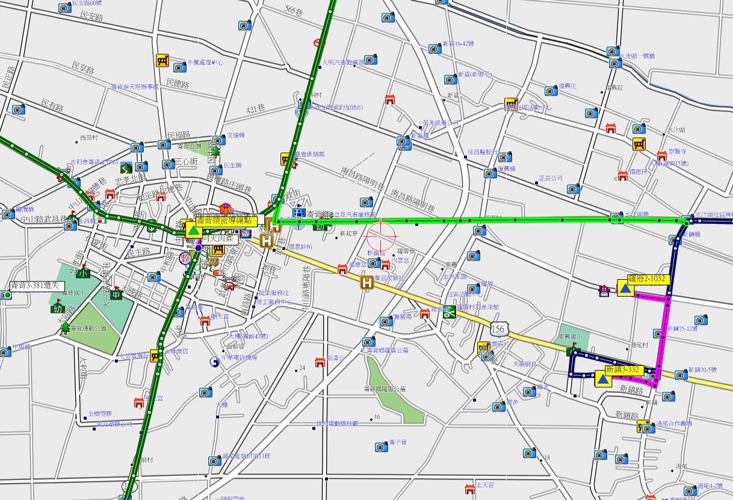The height and width of the screenshot is (500, 733).
Task: Click the camera icon beside 新鎮70-5號
Action: 681,375
